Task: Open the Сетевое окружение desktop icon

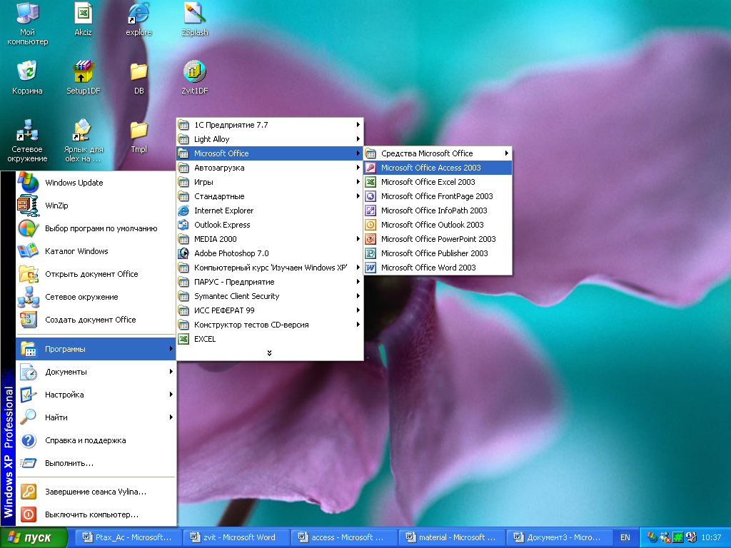Action: pyautogui.click(x=28, y=141)
